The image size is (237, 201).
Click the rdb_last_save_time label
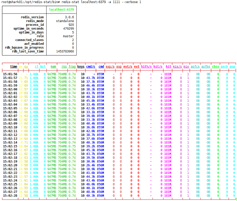click(x=28, y=51)
